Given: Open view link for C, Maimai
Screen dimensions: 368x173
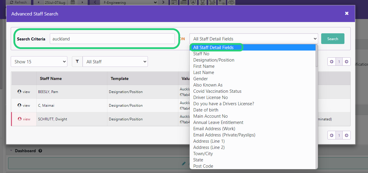Looking at the screenshot, I should tap(24, 106).
